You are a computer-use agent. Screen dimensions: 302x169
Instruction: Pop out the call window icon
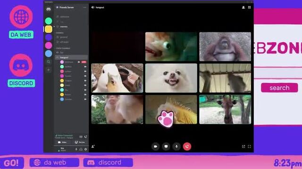pos(243,146)
